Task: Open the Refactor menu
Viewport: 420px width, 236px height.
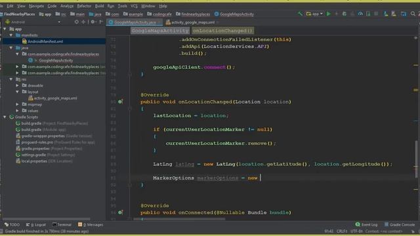Action: click(x=84, y=6)
